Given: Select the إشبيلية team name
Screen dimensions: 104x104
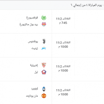Looking at the screenshot, I should click(x=34, y=65).
